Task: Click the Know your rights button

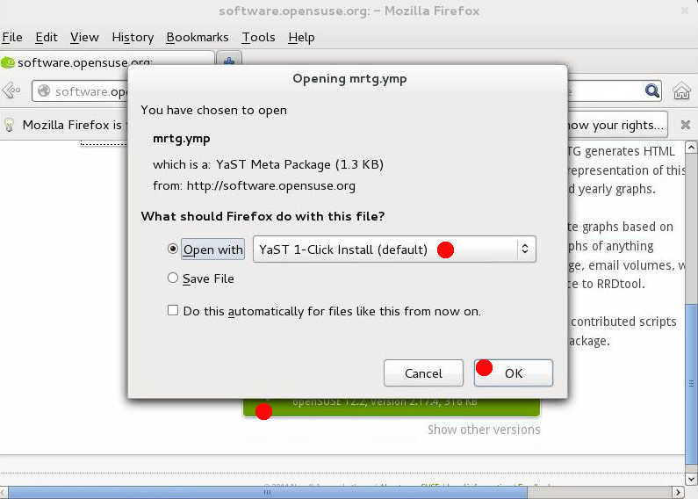Action: pos(617,125)
